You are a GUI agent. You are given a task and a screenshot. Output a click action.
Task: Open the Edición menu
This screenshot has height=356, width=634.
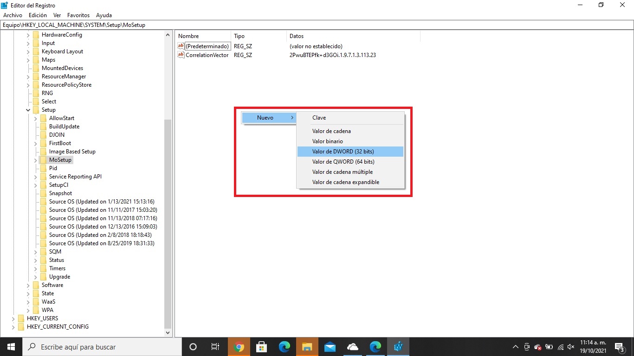tap(37, 15)
